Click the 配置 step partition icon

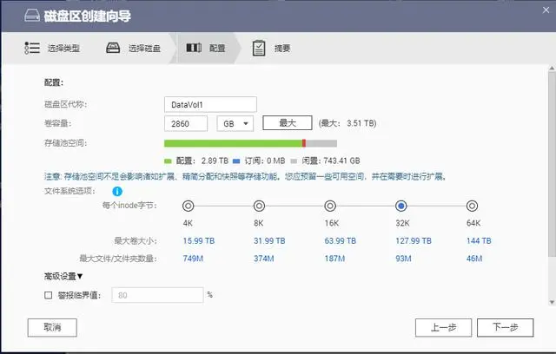pyautogui.click(x=194, y=48)
